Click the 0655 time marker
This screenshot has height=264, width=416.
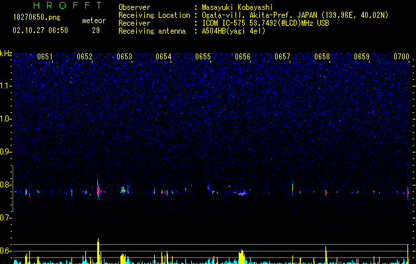point(203,57)
